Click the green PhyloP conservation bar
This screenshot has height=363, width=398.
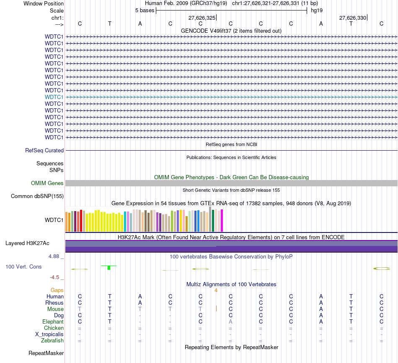pos(109,268)
